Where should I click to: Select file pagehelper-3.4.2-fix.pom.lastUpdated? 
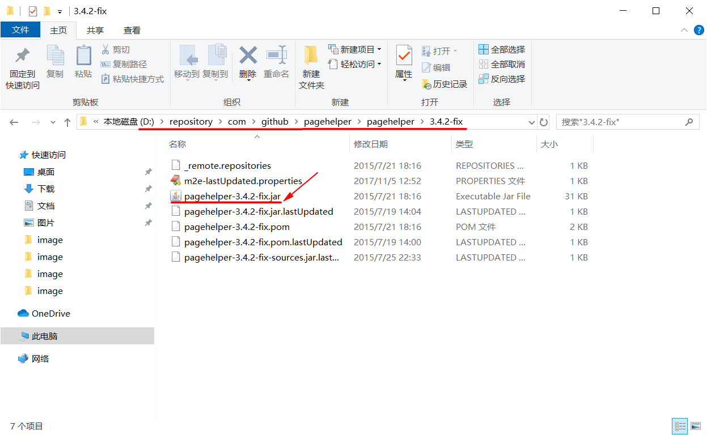tap(256, 242)
